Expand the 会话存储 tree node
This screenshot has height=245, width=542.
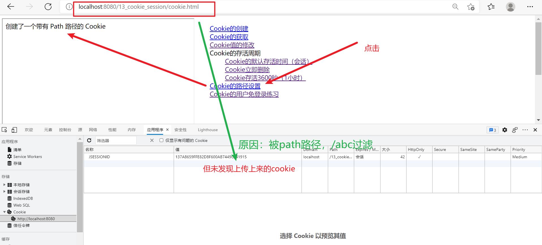pos(4,192)
